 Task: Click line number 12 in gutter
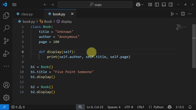pos(22,82)
